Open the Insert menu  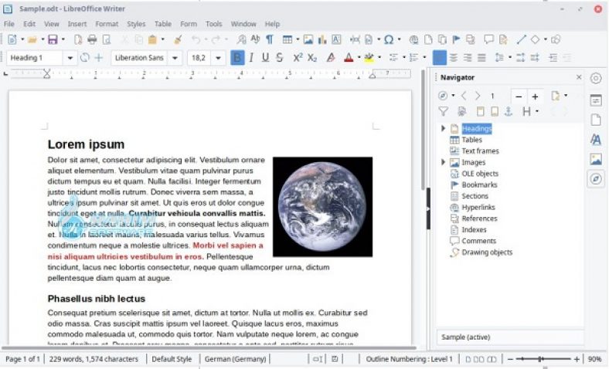(x=77, y=24)
